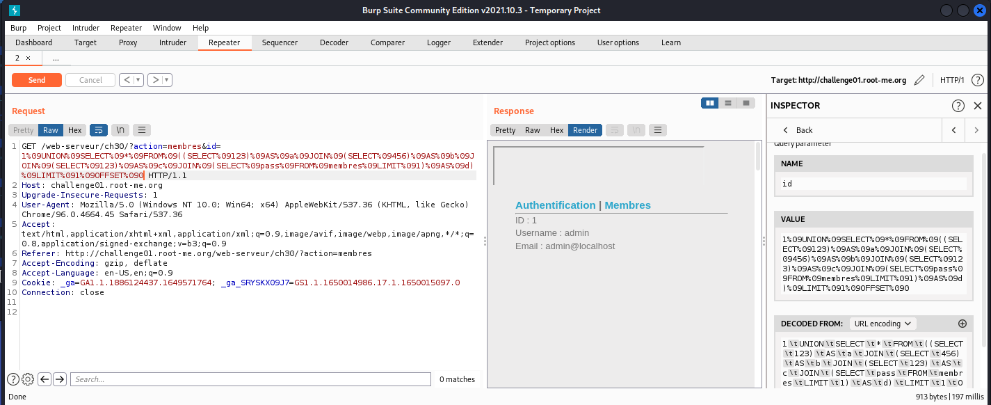991x405 pixels.
Task: Open the Help menu
Action: click(201, 28)
